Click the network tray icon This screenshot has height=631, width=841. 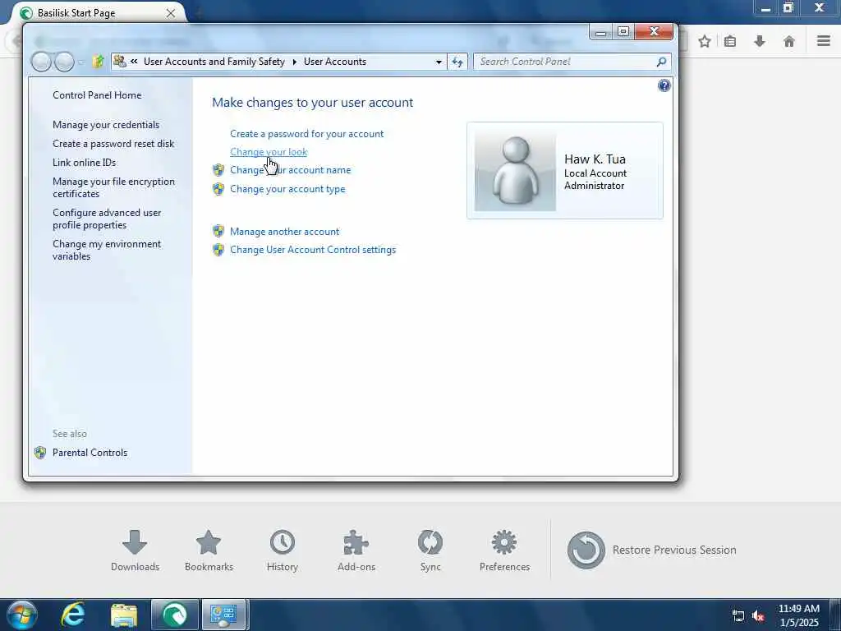pyautogui.click(x=738, y=616)
